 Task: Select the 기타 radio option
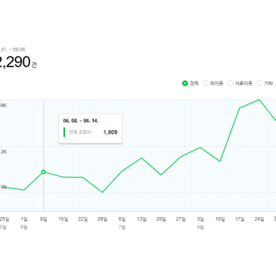pos(259,83)
